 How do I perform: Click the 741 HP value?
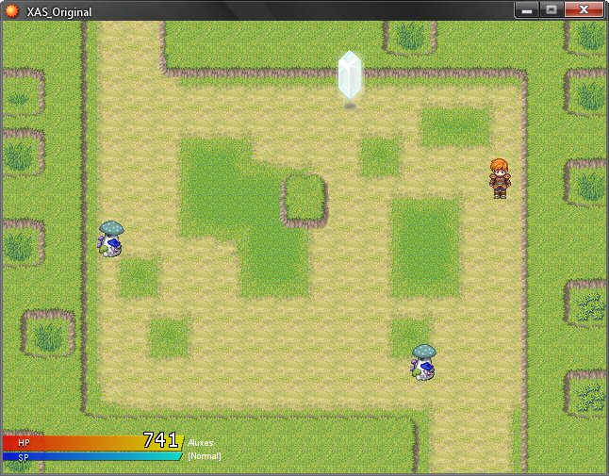(x=161, y=440)
